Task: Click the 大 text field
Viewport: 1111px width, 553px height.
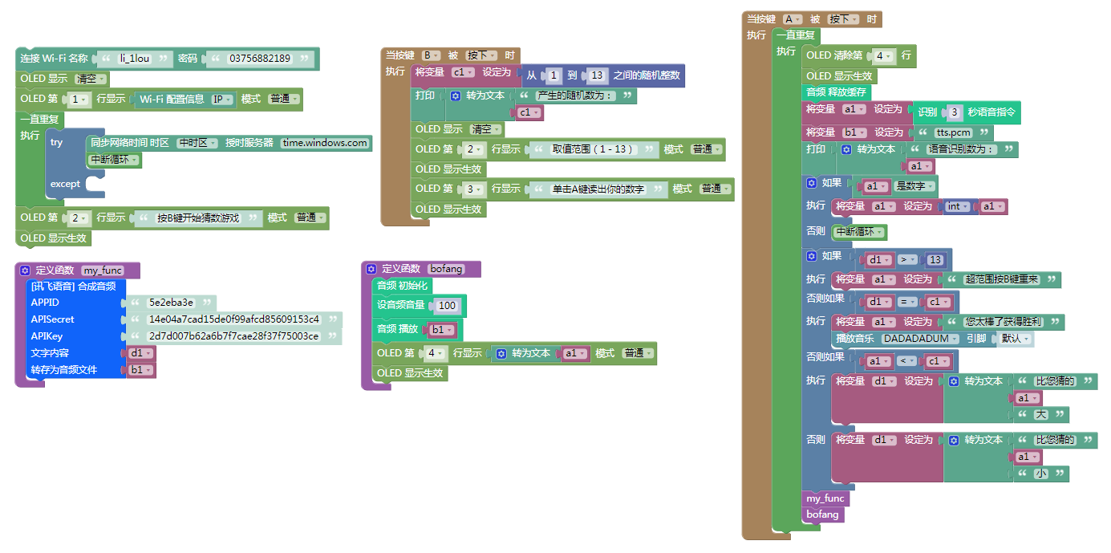Action: click(x=1040, y=415)
